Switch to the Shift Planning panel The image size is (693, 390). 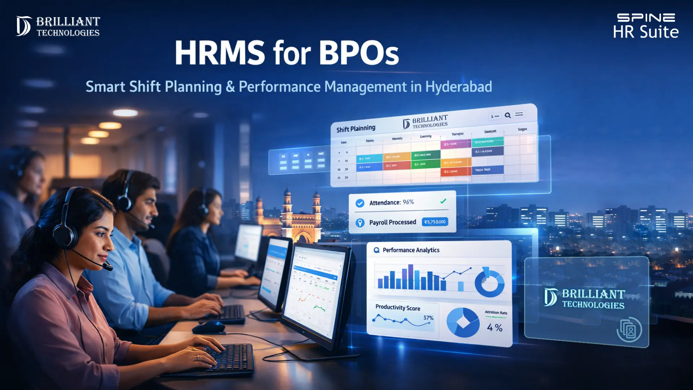[x=355, y=128]
